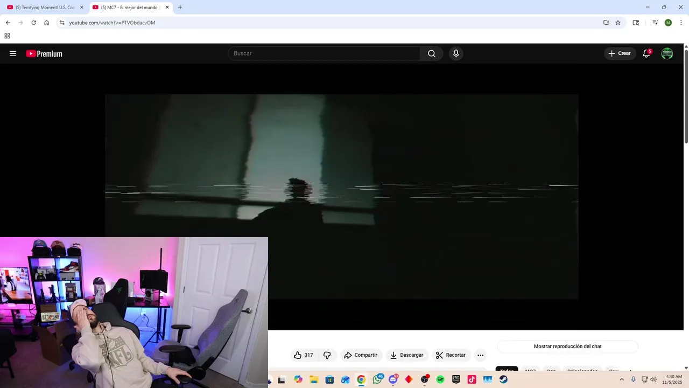View site information icon in address bar
The width and height of the screenshot is (689, 388).
pyautogui.click(x=62, y=23)
